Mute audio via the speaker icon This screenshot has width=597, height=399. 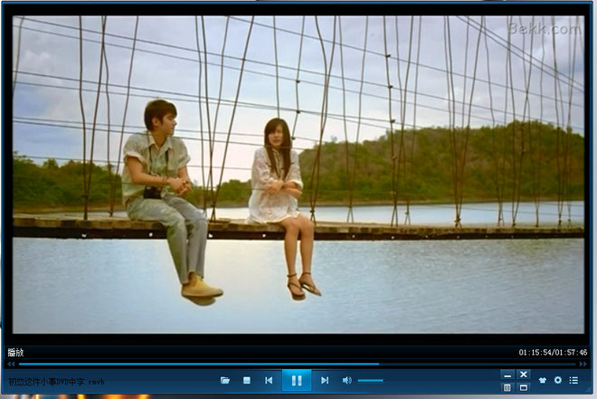(x=346, y=380)
